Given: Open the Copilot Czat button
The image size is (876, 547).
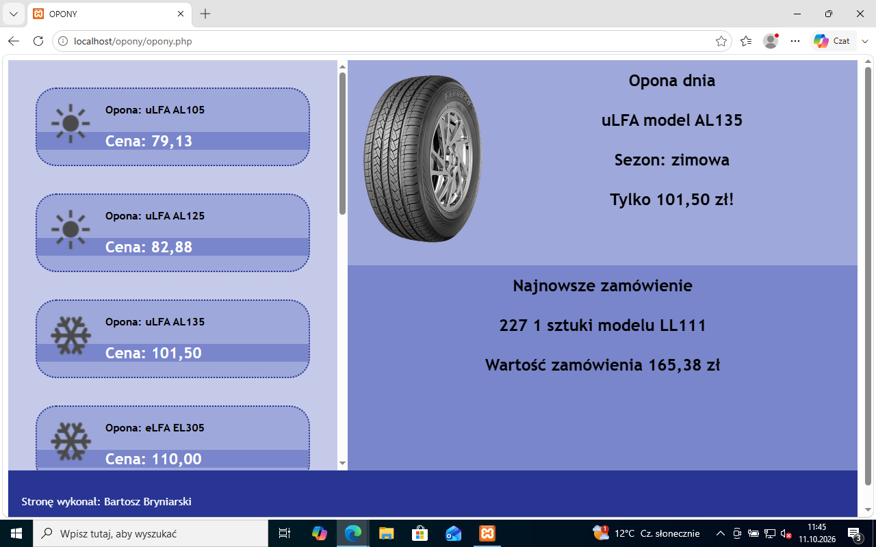Looking at the screenshot, I should coord(832,41).
